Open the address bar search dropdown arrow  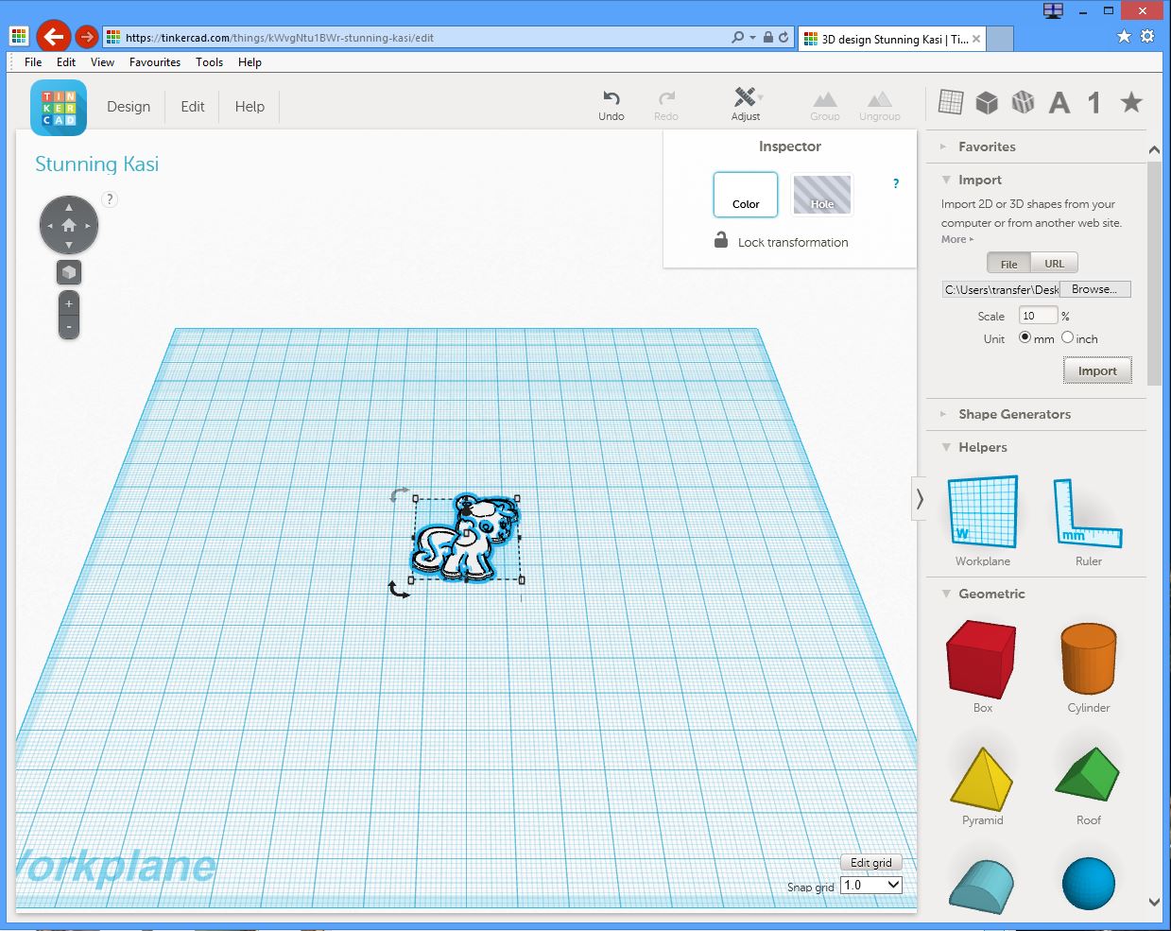click(x=752, y=38)
